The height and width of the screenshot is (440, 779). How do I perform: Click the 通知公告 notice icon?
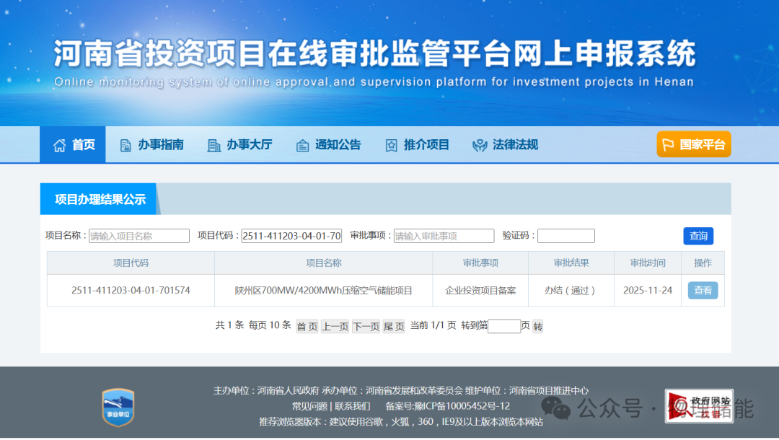pos(303,145)
